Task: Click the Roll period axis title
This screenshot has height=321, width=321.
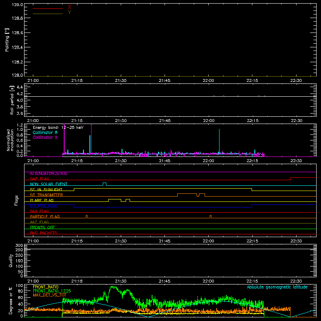Action: coord(12,100)
